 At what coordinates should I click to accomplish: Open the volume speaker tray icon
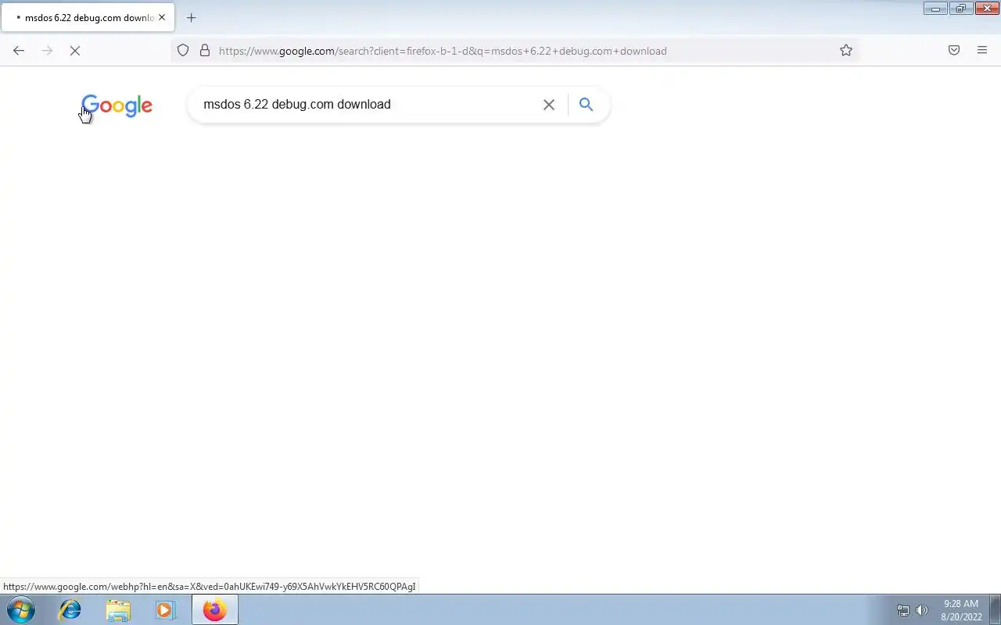(x=922, y=611)
